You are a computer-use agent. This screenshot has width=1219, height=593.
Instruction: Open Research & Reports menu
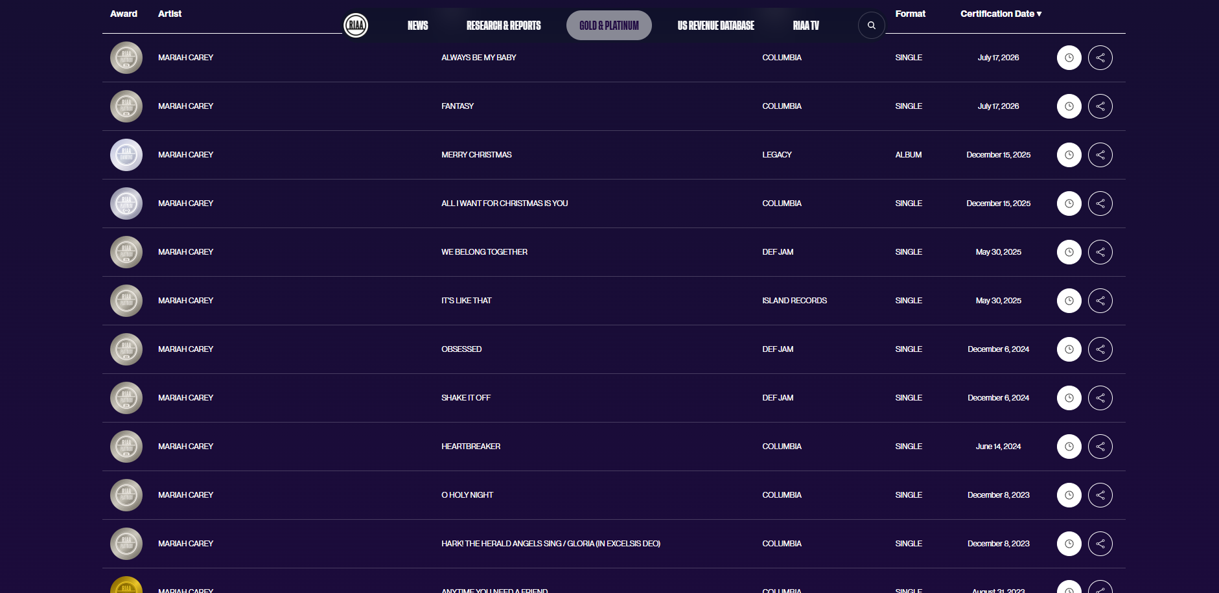(504, 25)
